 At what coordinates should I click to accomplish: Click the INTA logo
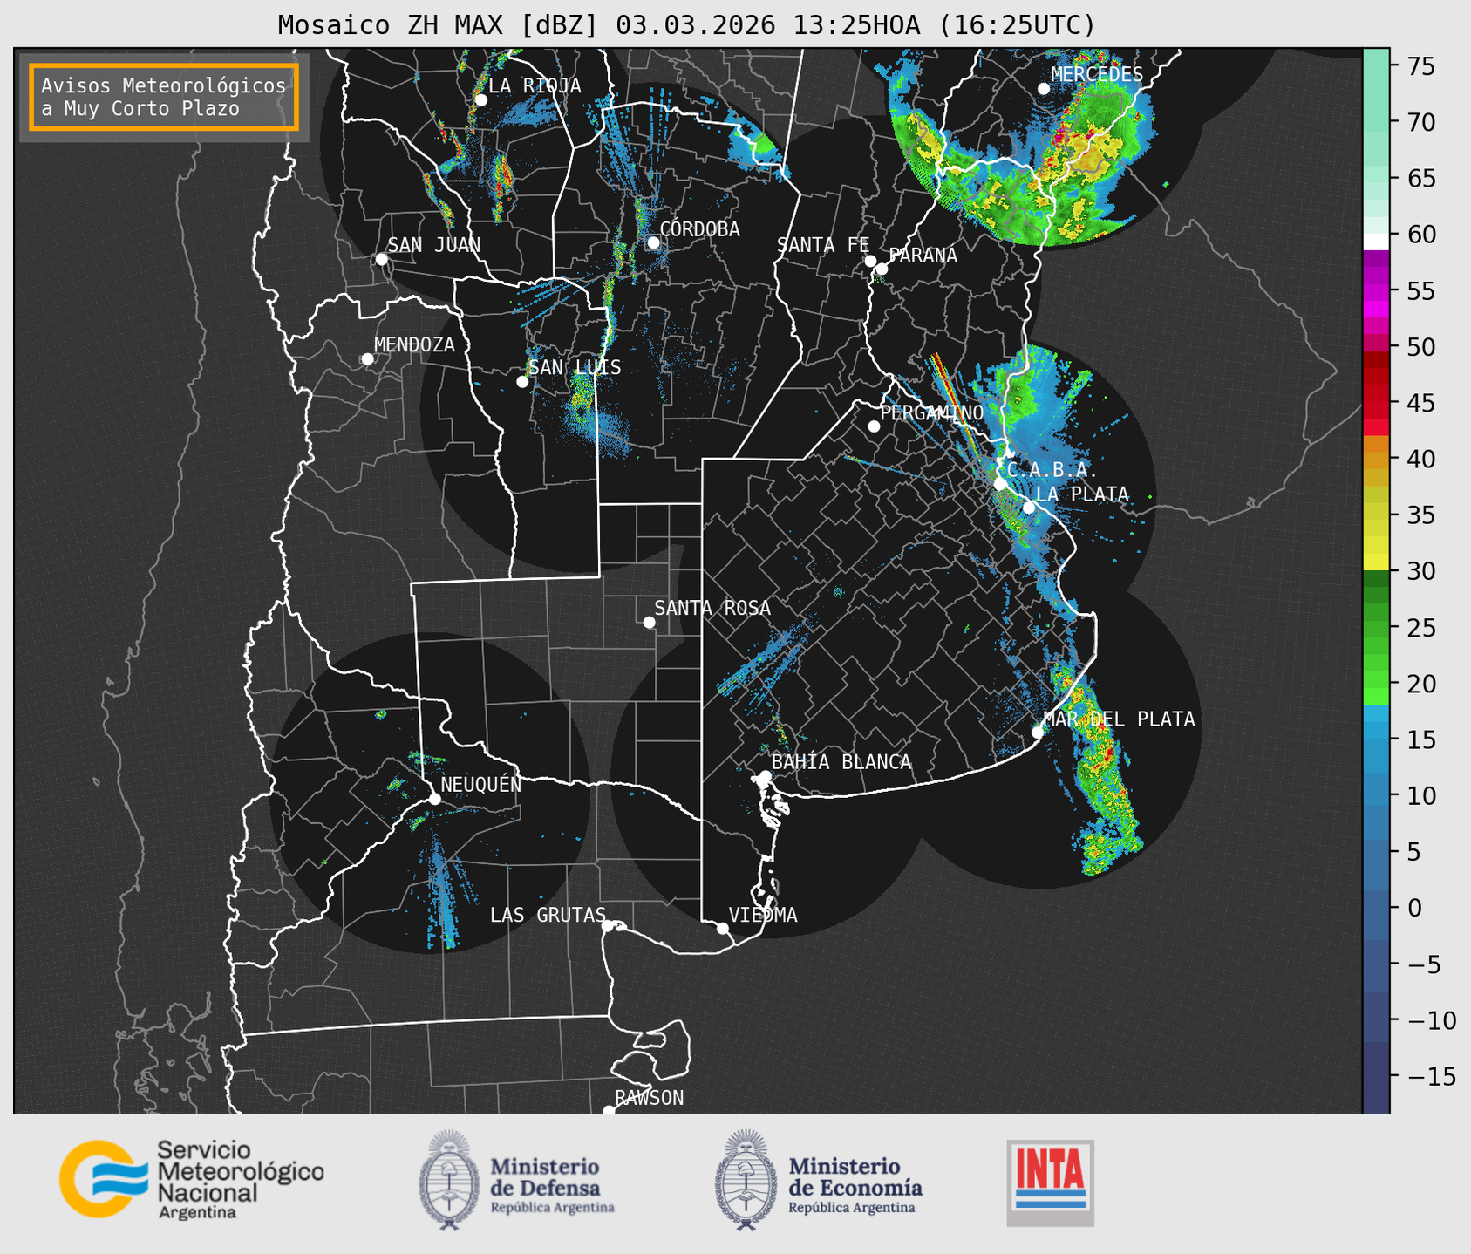[x=1051, y=1182]
